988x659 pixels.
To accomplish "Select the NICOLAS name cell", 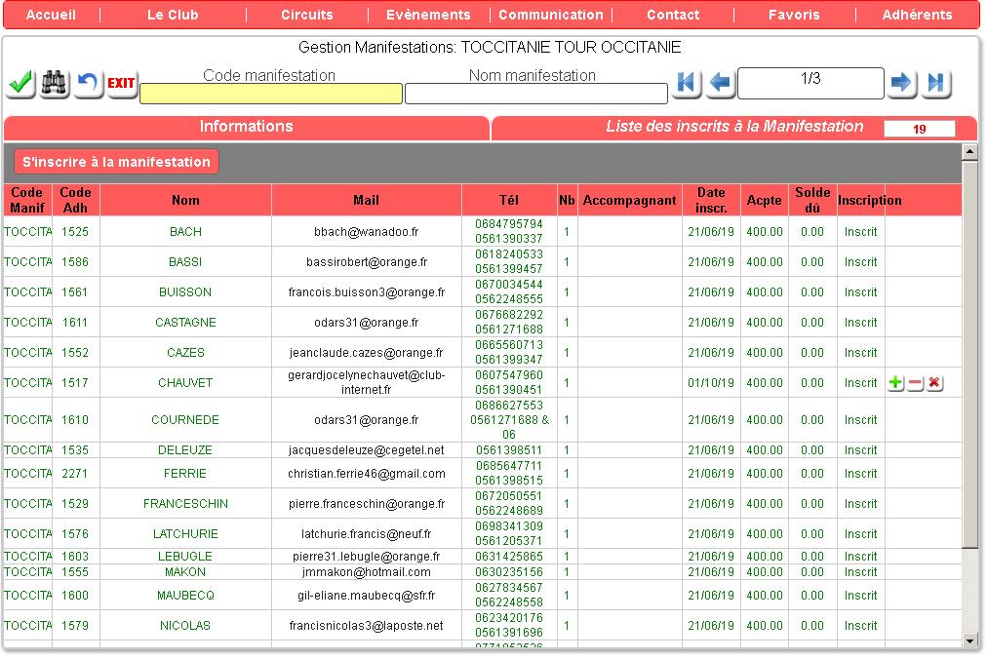I will click(x=186, y=626).
